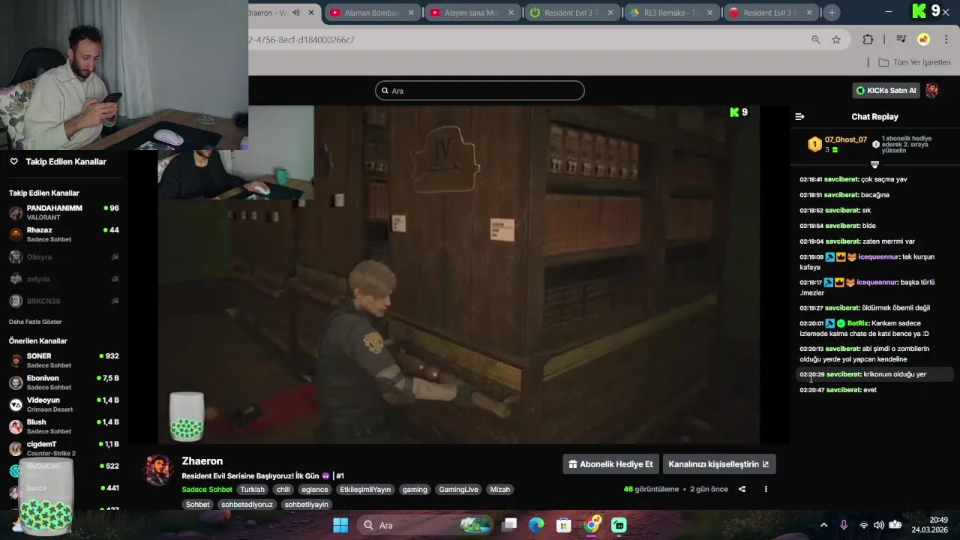Select the GamingLive tag
The image size is (960, 540).
pyautogui.click(x=458, y=490)
